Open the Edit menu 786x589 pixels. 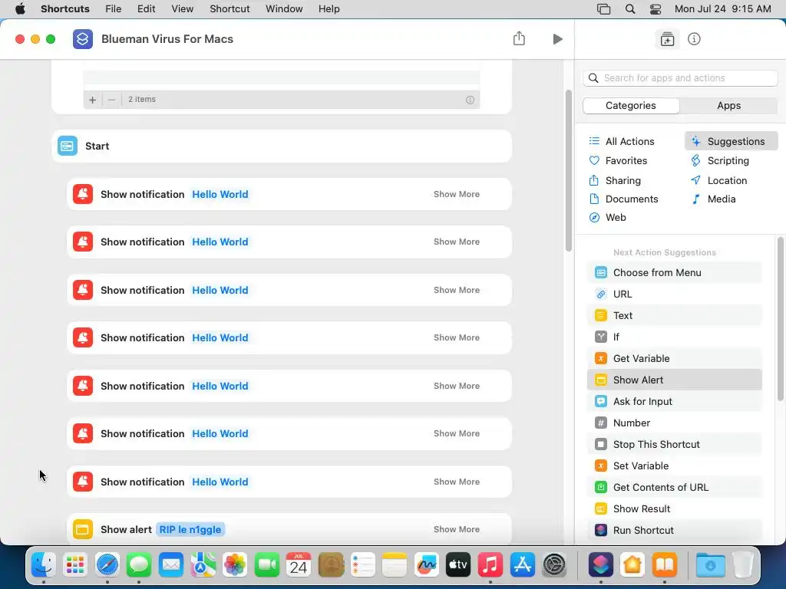147,9
